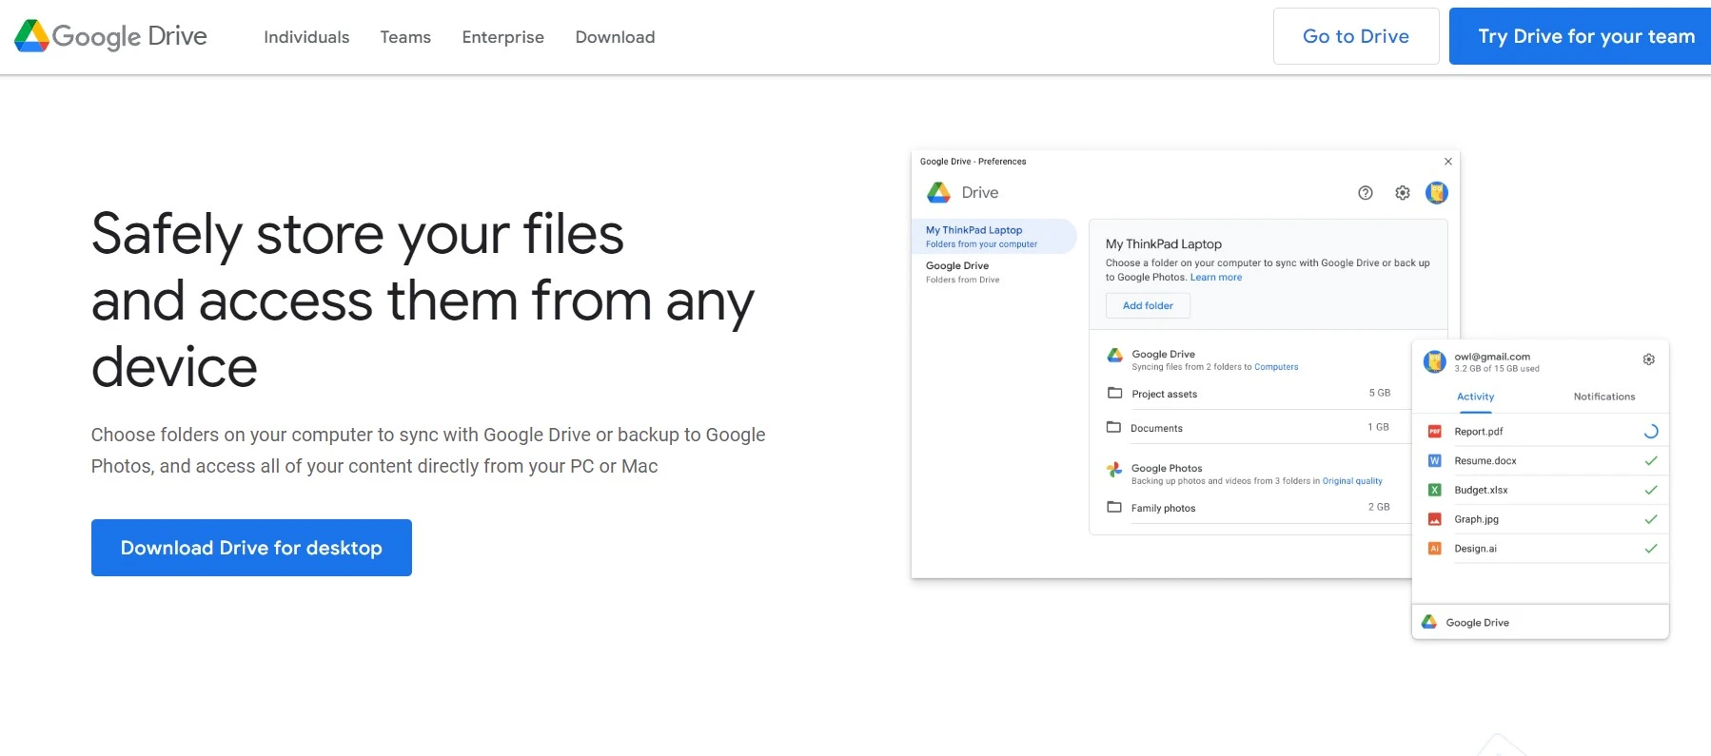1711x756 pixels.
Task: Click the Resume.docx Word icon
Action: point(1435,461)
